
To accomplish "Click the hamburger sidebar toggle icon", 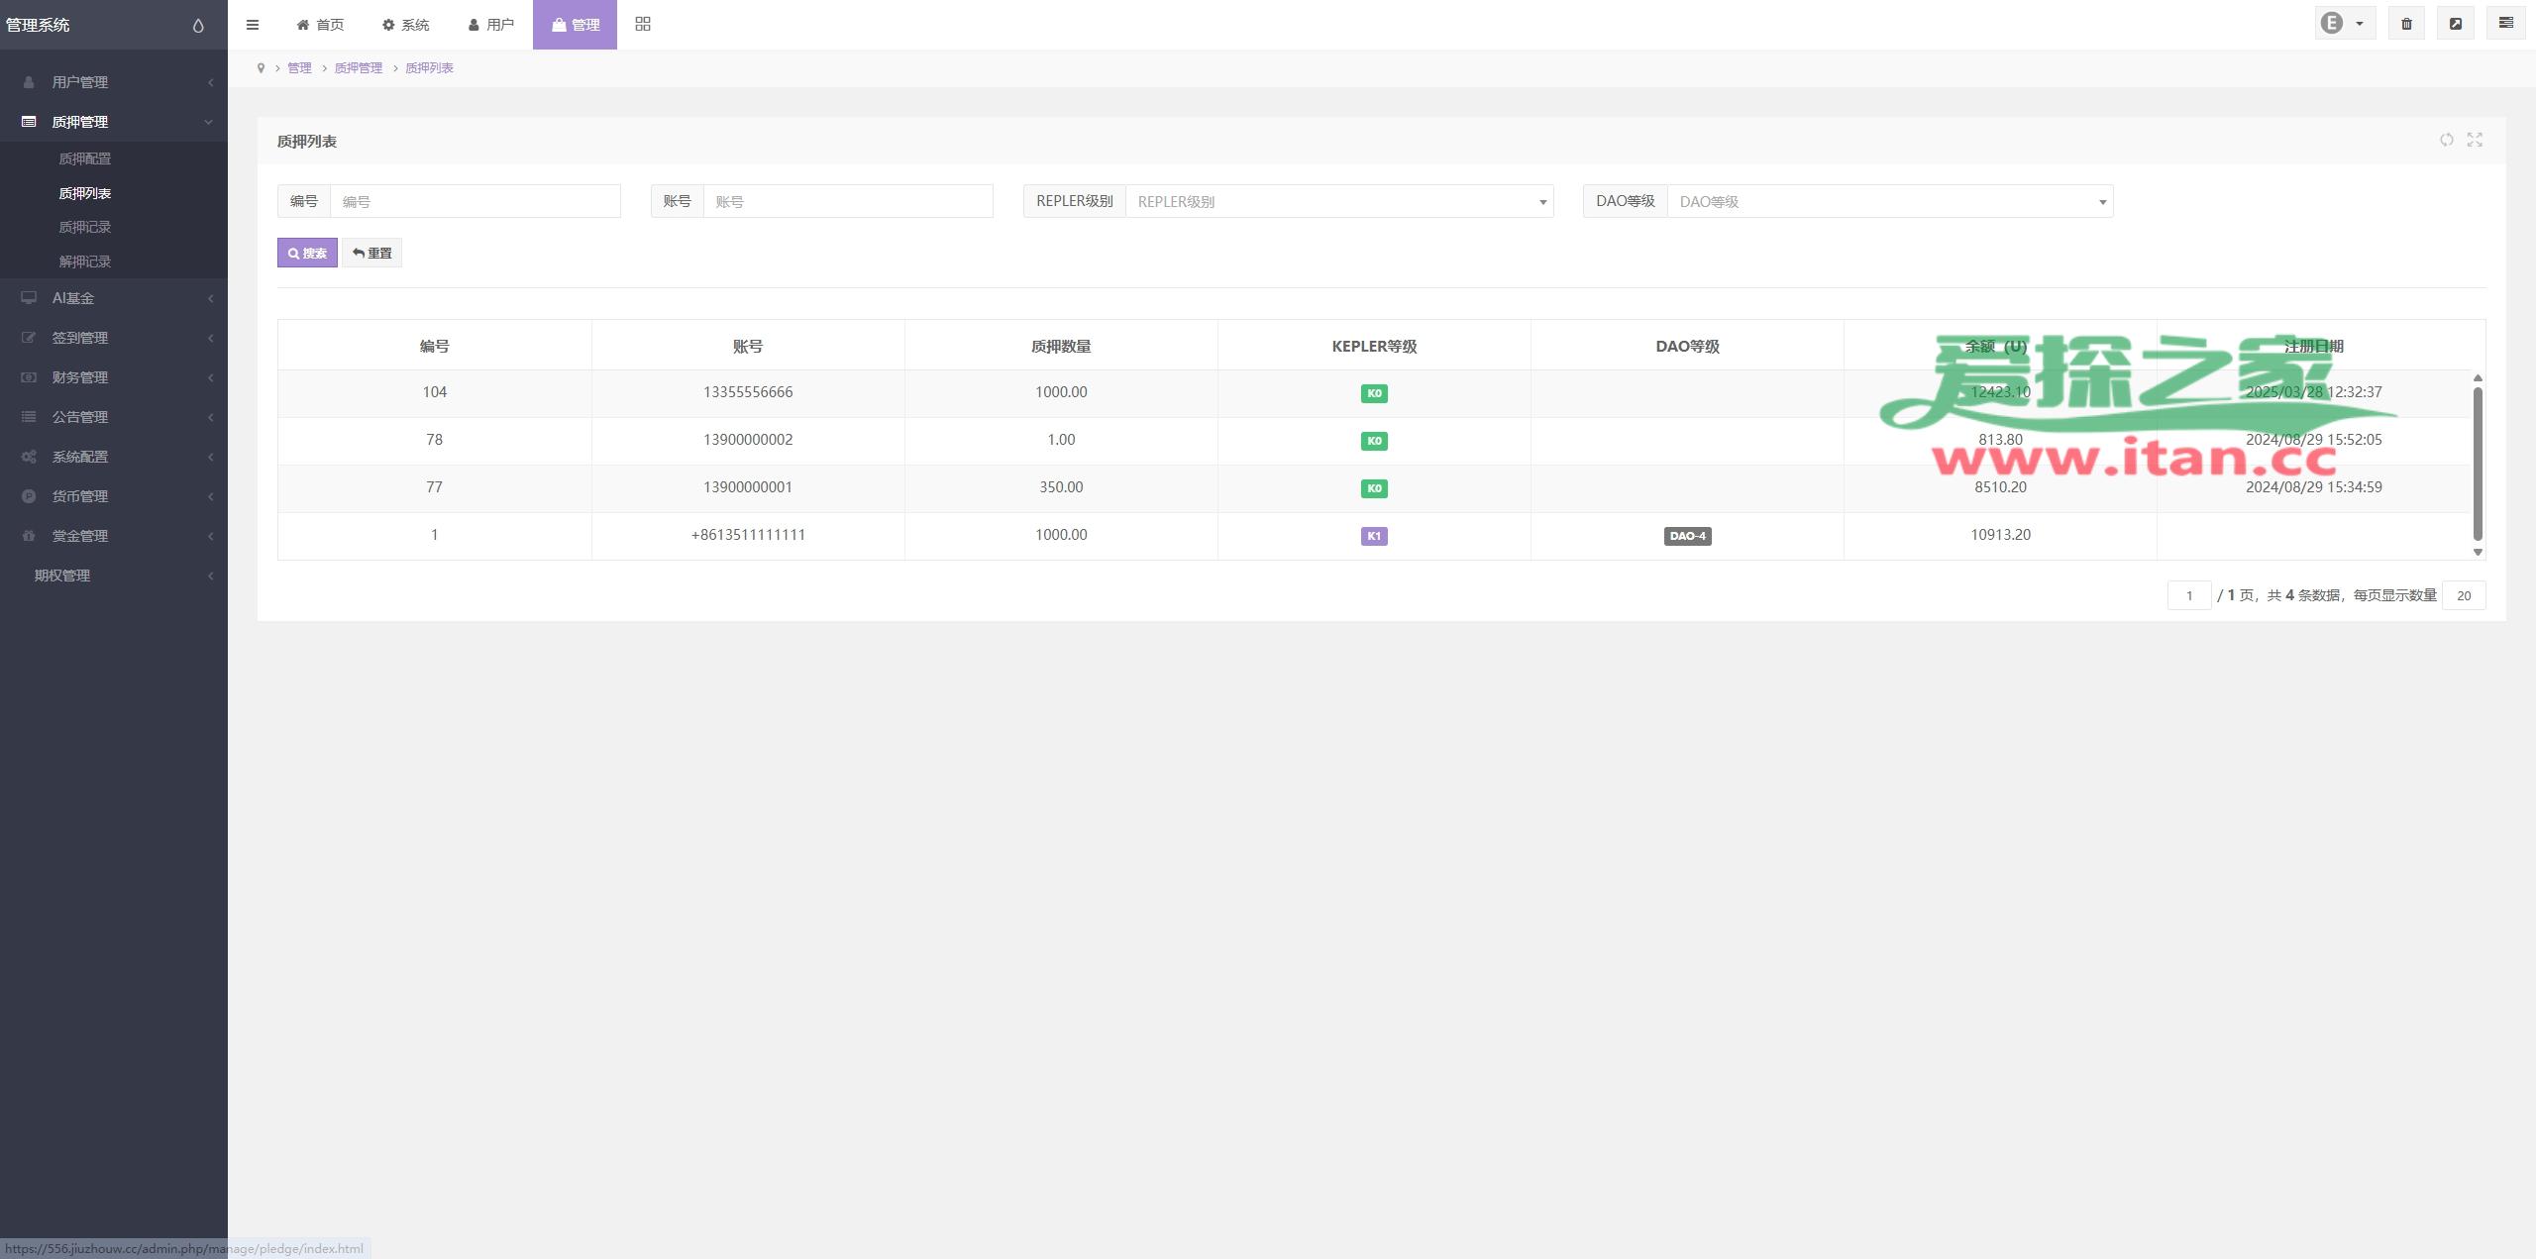I will pos(253,25).
